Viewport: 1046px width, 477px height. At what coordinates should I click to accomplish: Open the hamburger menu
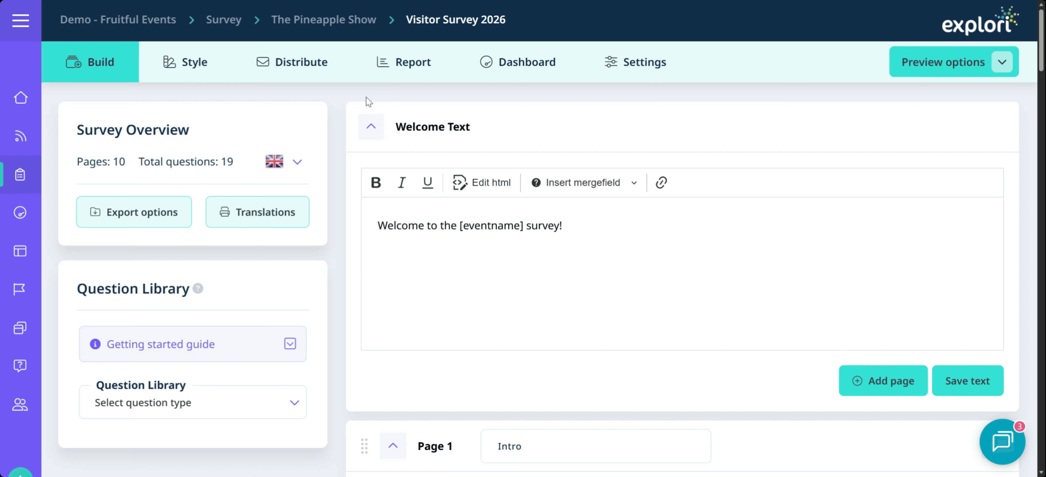[x=20, y=20]
